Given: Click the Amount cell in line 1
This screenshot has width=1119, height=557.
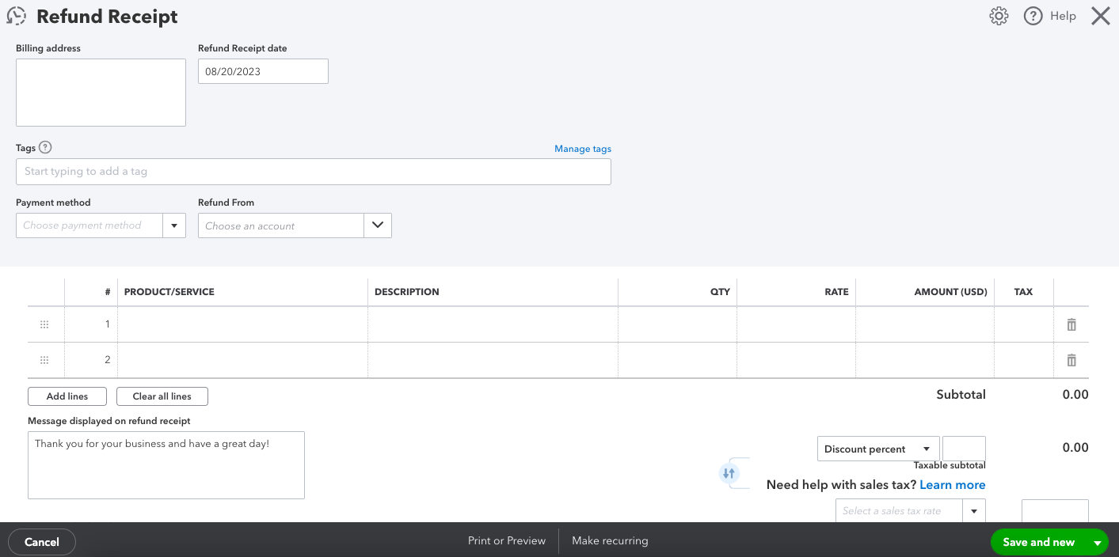Looking at the screenshot, I should pos(925,324).
